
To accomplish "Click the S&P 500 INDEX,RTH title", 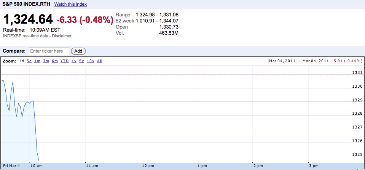I will tap(26, 4).
